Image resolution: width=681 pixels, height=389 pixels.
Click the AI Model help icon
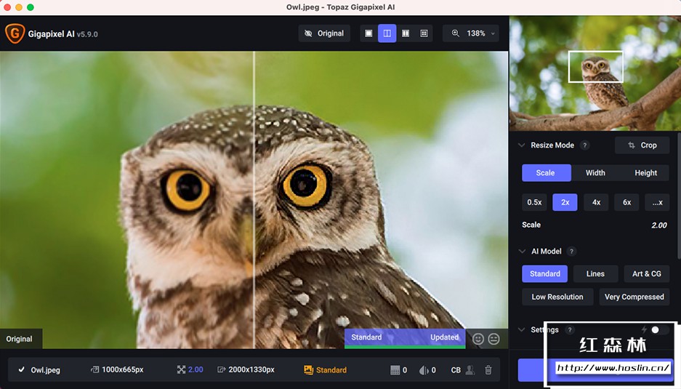(x=572, y=252)
